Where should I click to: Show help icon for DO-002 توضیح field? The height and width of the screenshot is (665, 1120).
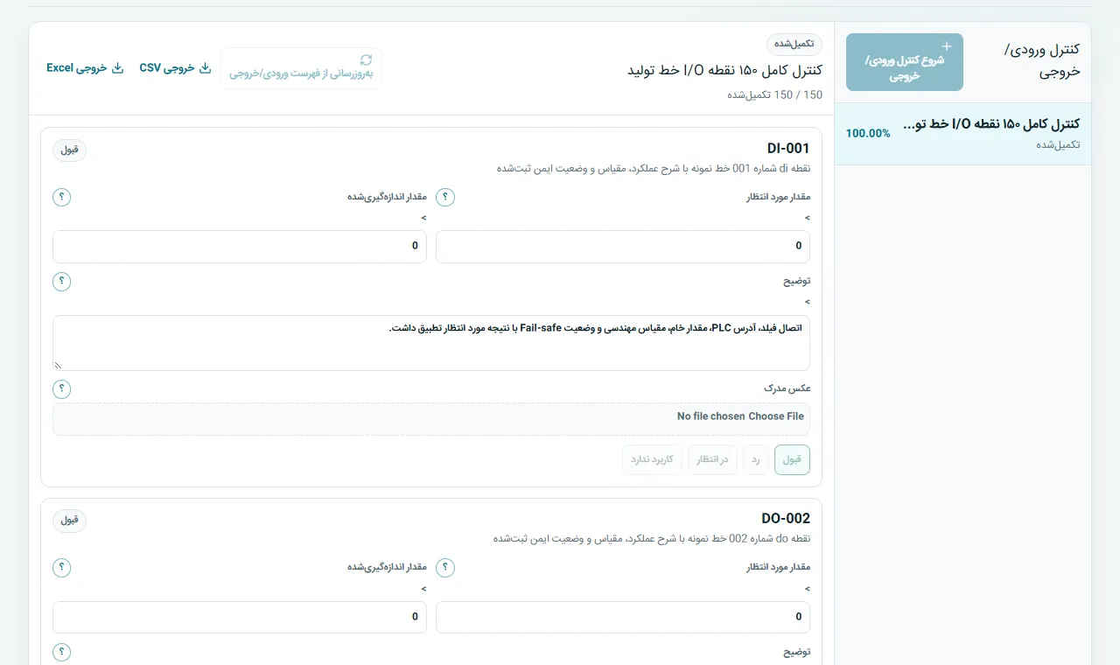coord(62,652)
